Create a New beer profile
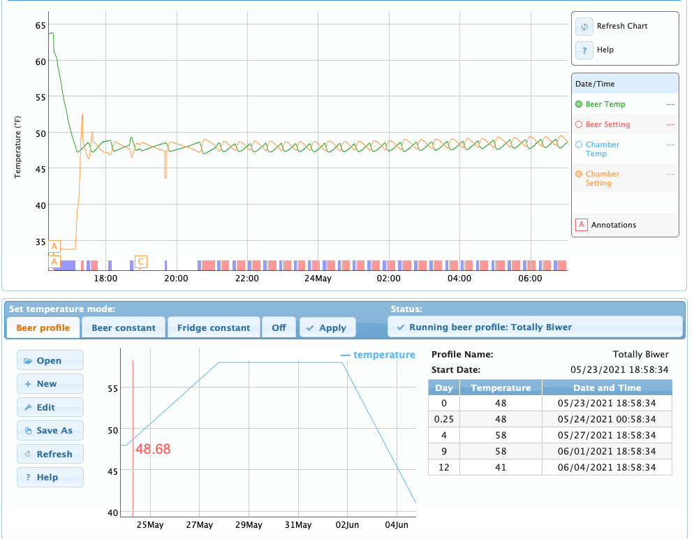 (50, 384)
